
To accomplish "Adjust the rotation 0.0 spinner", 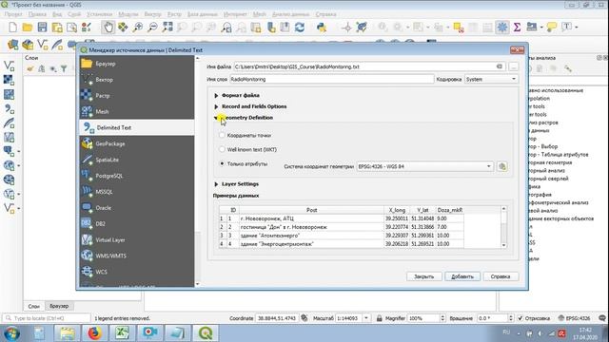I will 511,318.
